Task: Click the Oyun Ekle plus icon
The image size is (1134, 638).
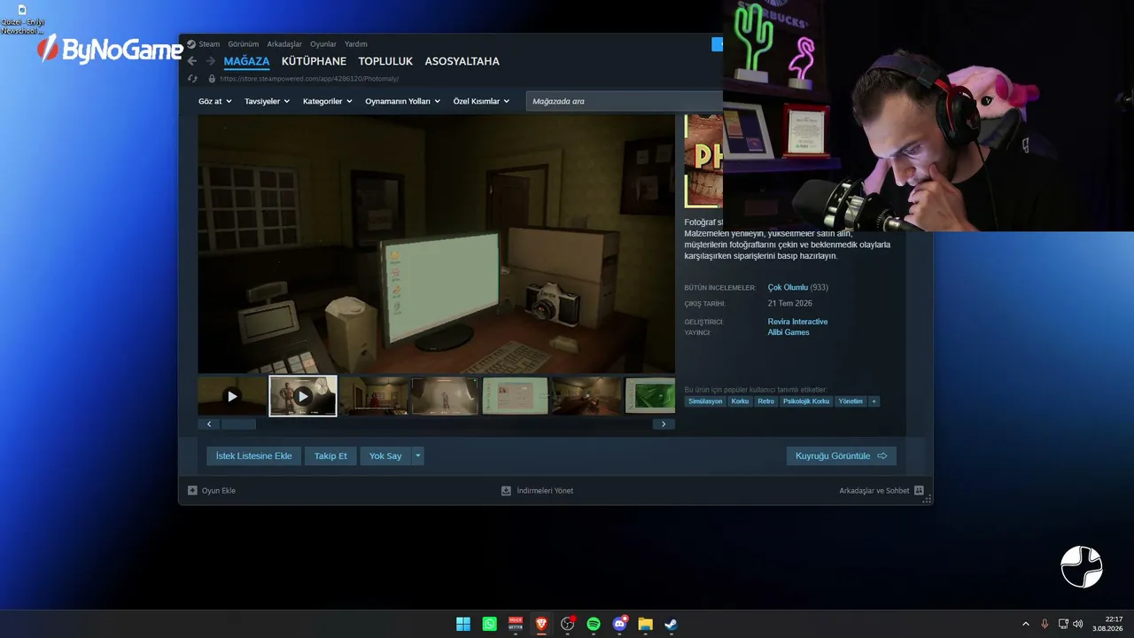Action: (x=192, y=490)
